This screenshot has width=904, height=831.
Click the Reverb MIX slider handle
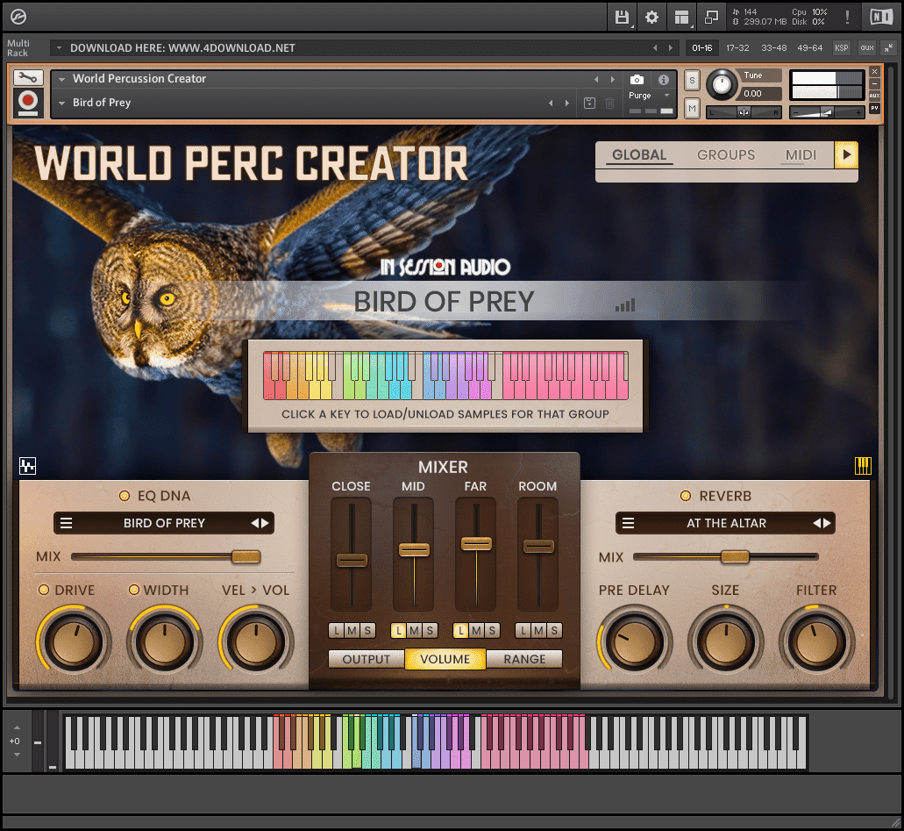point(735,557)
